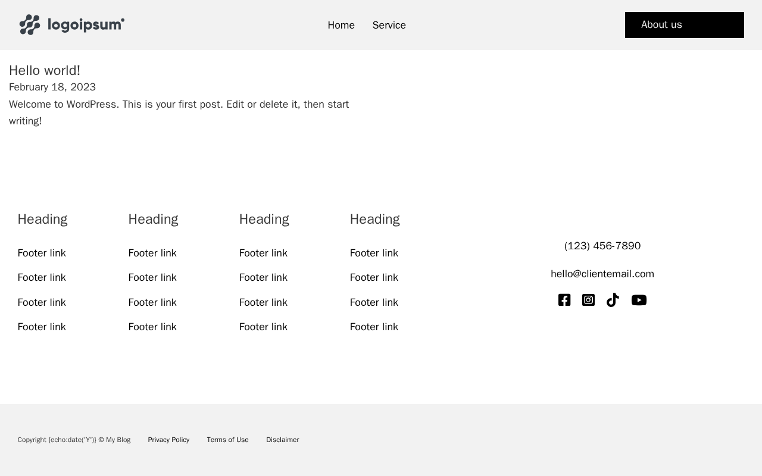Open the TikTok social icon
This screenshot has width=762, height=476.
coord(613,300)
